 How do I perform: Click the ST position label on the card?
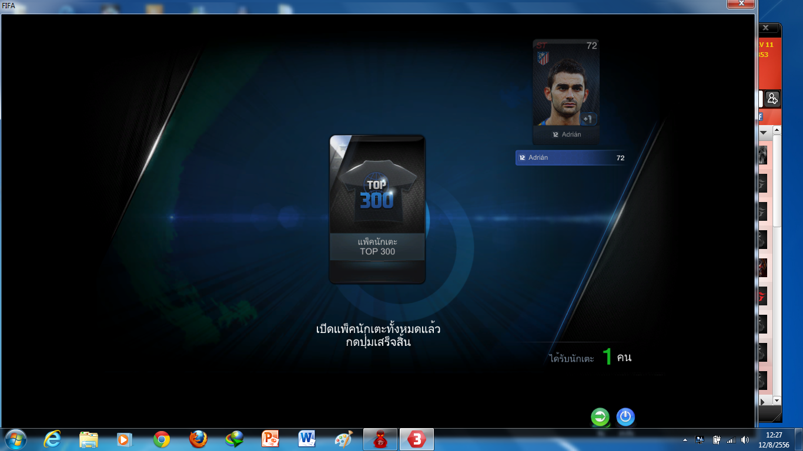pos(541,45)
